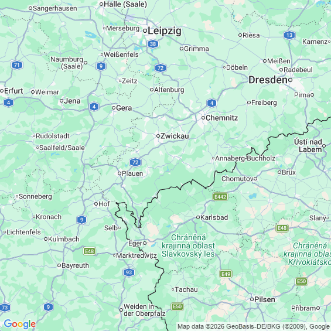331x331 pixels.
Task: Click the E48 shield near Slaný
Action: pos(282,228)
